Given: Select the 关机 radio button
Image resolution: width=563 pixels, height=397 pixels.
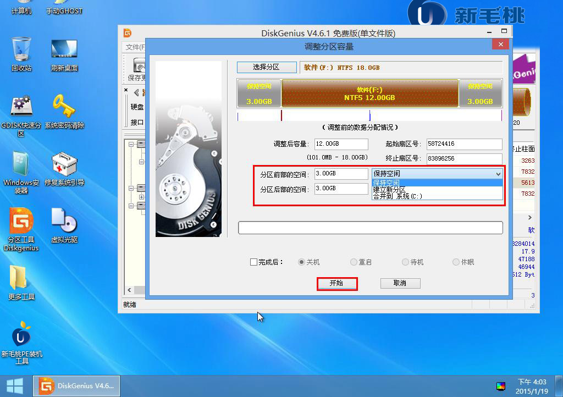Looking at the screenshot, I should click(x=301, y=262).
